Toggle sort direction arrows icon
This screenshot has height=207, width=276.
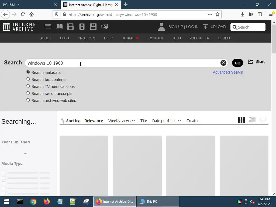63,120
